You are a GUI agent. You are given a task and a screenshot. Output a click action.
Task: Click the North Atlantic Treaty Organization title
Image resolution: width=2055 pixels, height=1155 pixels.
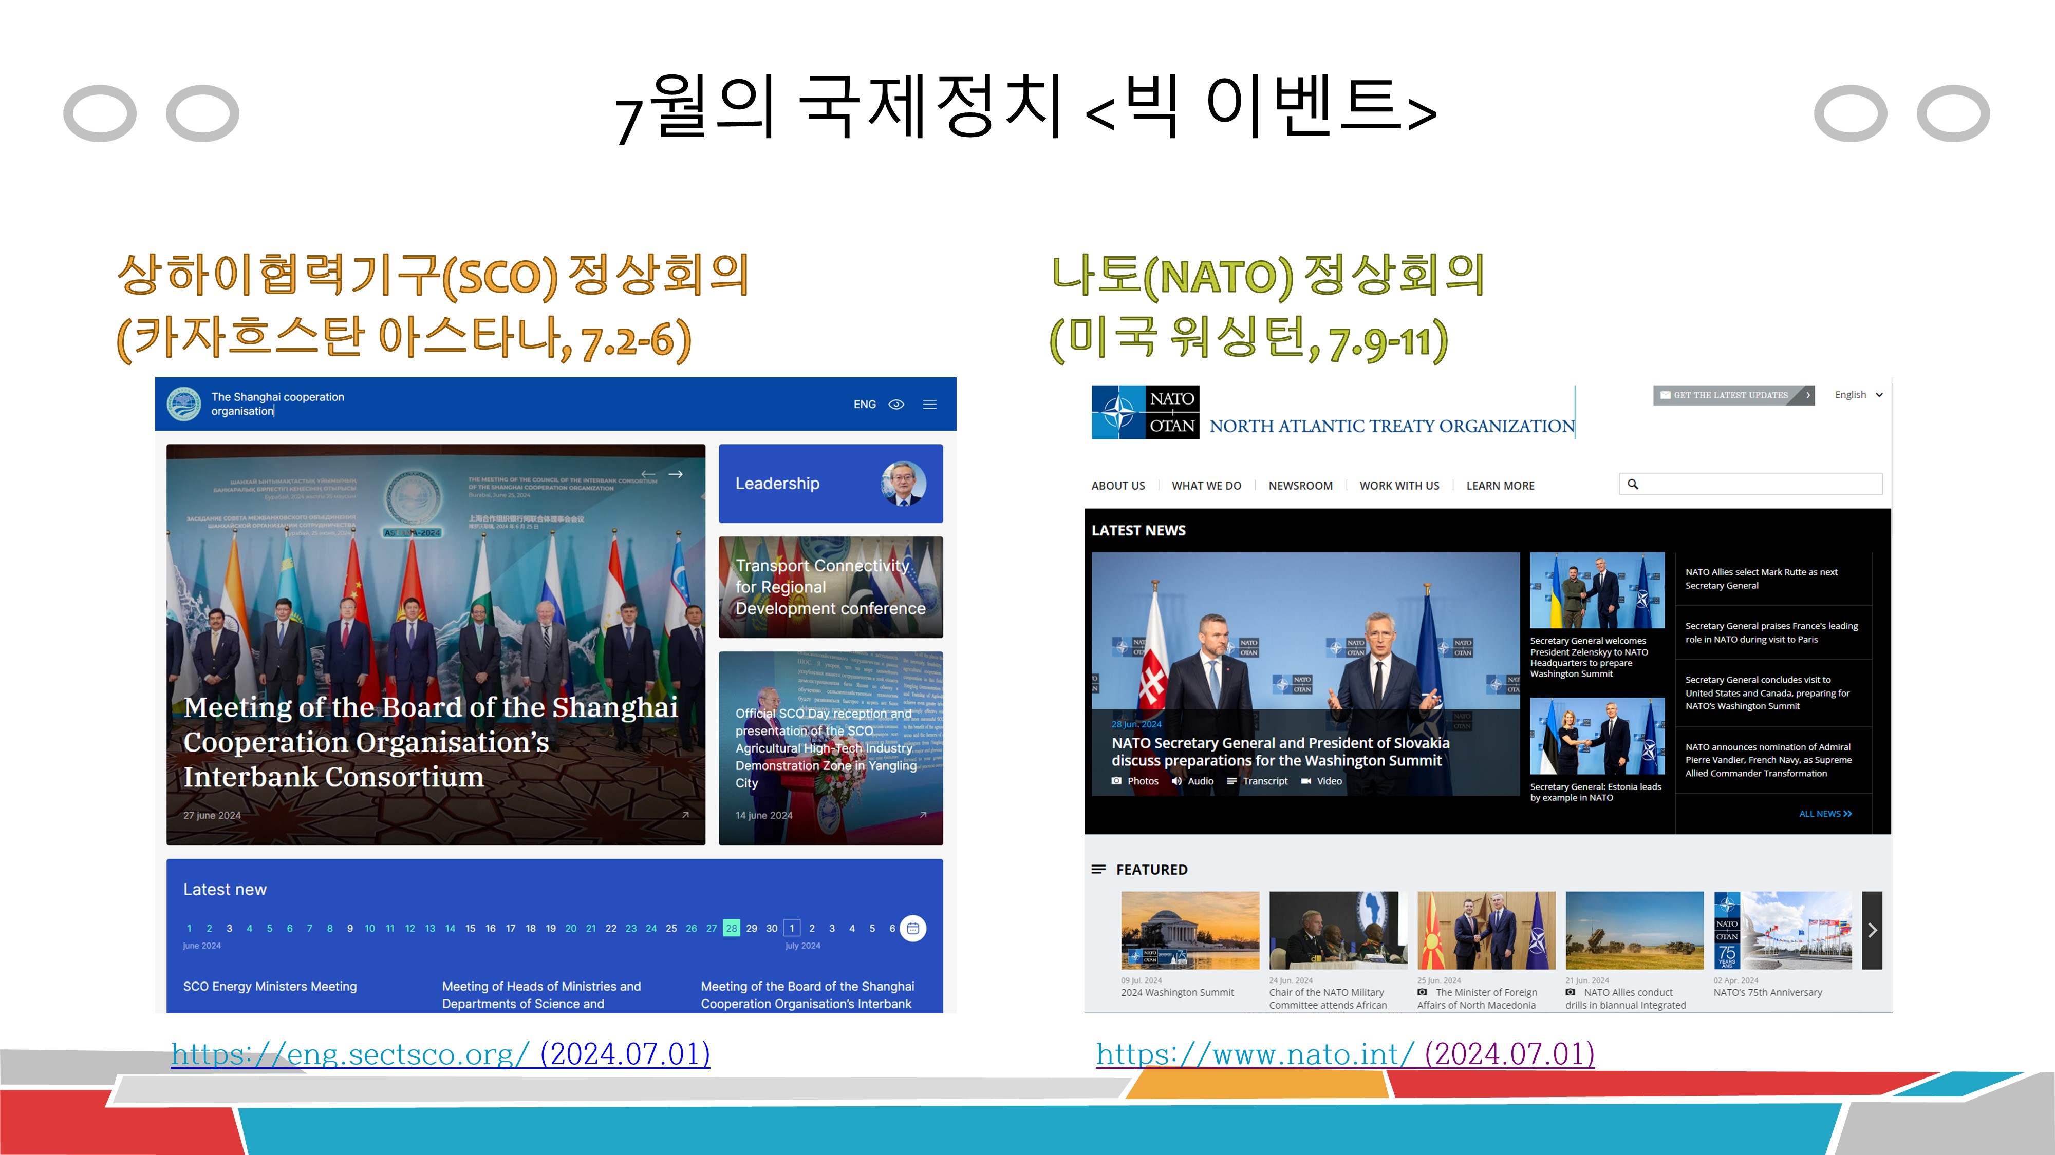[1392, 426]
